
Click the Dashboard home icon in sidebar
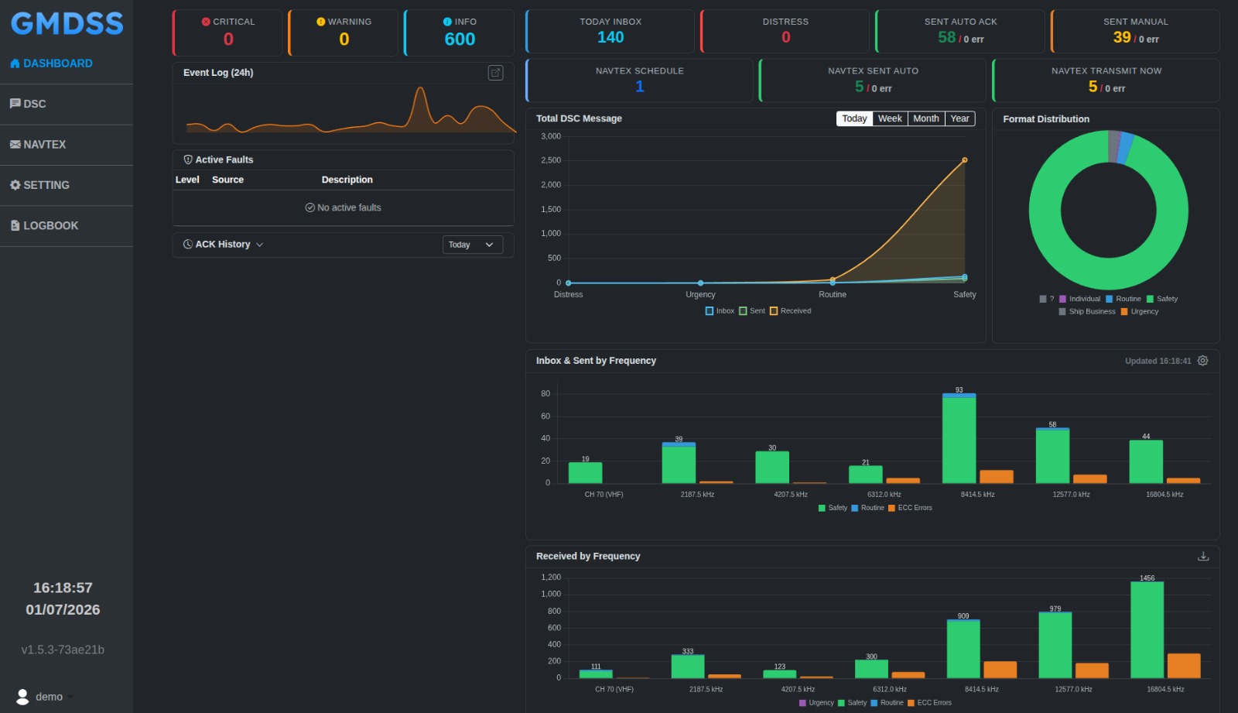coord(15,63)
